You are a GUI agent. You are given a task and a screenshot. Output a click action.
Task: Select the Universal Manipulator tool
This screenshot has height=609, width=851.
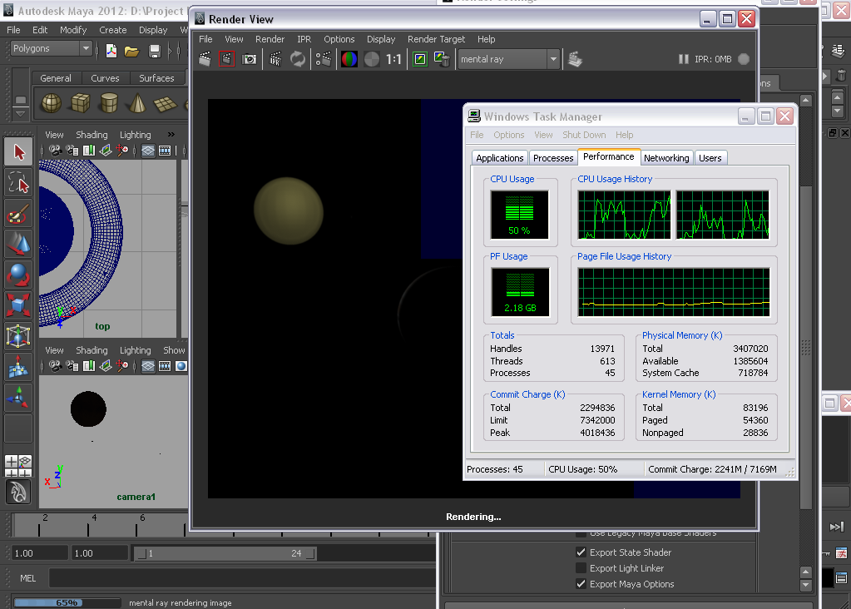click(19, 336)
